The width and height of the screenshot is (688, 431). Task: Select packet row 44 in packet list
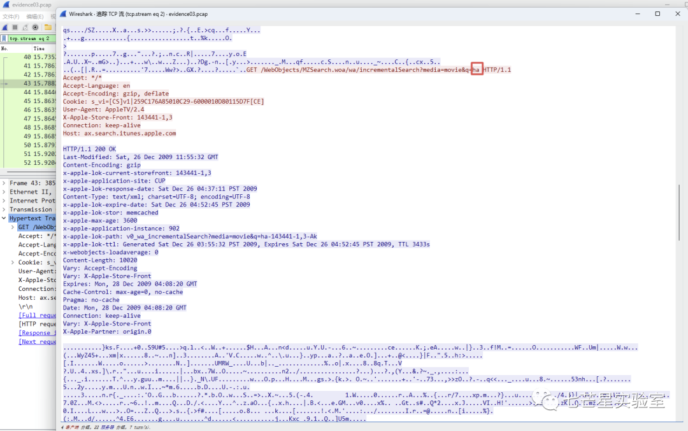coord(29,92)
